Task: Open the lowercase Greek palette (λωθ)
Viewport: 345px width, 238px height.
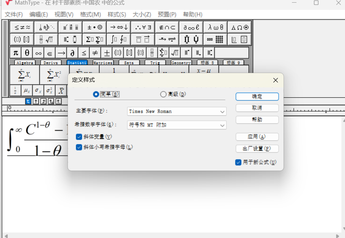Action: (x=216, y=27)
